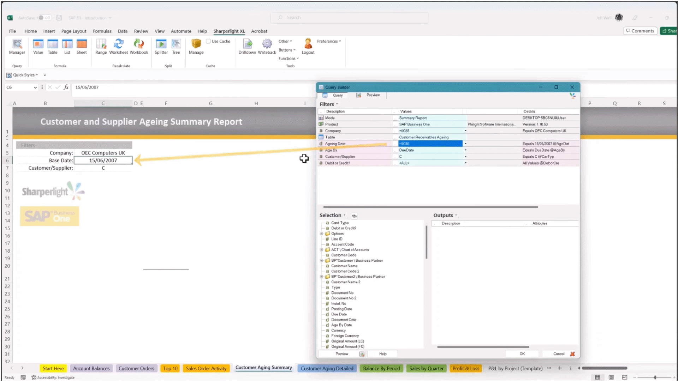The height and width of the screenshot is (381, 678).
Task: Click the Preview button at dialog bottom
Action: click(x=342, y=354)
